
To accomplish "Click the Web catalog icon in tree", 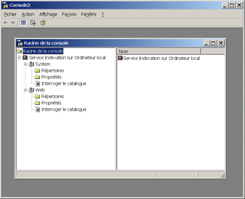I will tap(31, 90).
